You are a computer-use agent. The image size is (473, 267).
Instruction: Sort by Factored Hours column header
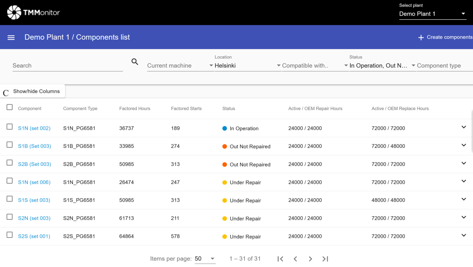pos(135,109)
